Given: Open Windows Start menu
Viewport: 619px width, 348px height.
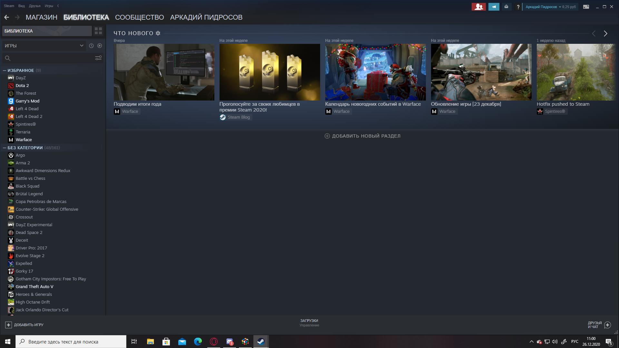Looking at the screenshot, I should (x=8, y=342).
